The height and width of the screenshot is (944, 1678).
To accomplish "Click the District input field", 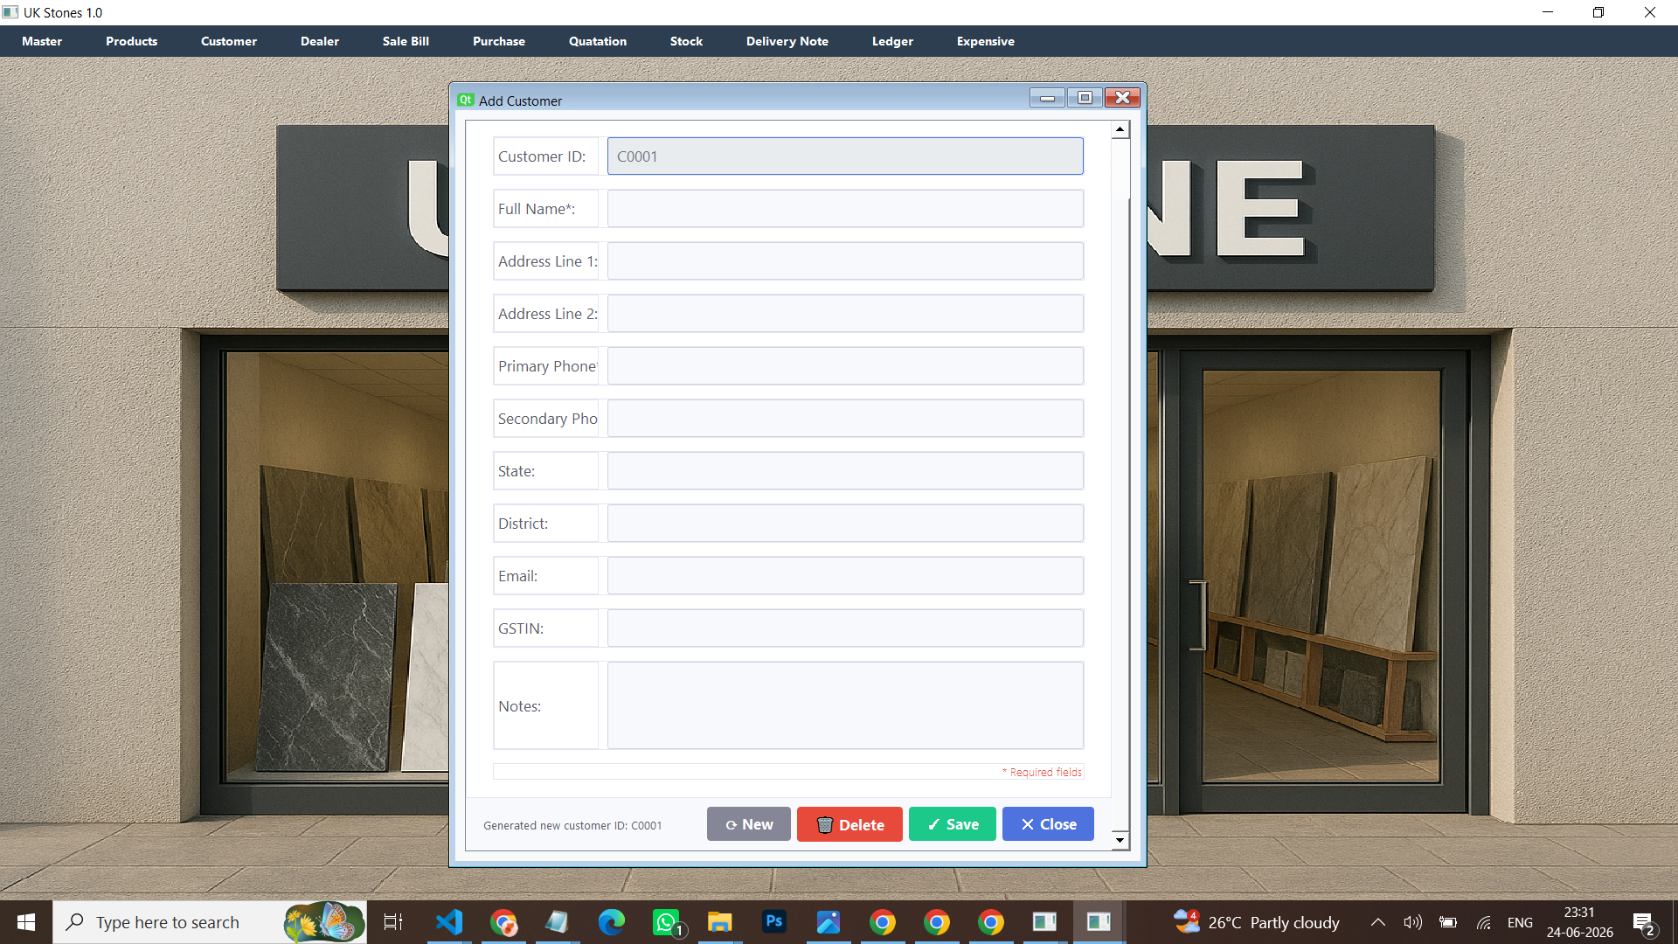I will tap(845, 524).
